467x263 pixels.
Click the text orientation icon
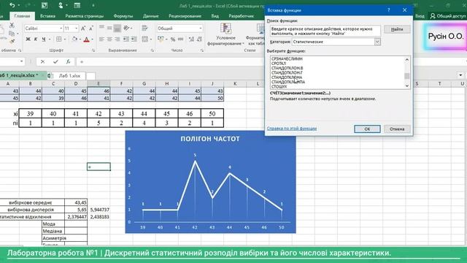click(126, 28)
